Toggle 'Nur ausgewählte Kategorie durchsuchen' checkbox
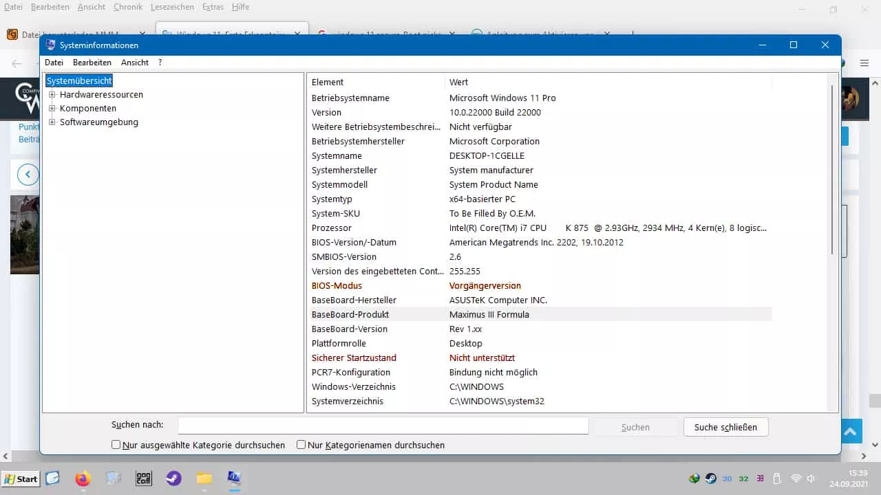This screenshot has height=495, width=881. coord(116,445)
